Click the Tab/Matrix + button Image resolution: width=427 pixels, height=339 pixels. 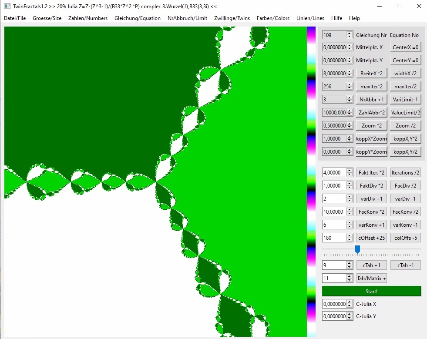[x=371, y=278]
